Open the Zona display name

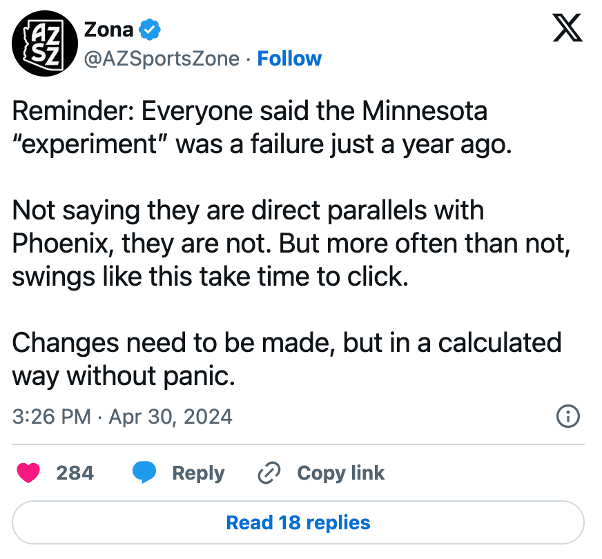(108, 30)
